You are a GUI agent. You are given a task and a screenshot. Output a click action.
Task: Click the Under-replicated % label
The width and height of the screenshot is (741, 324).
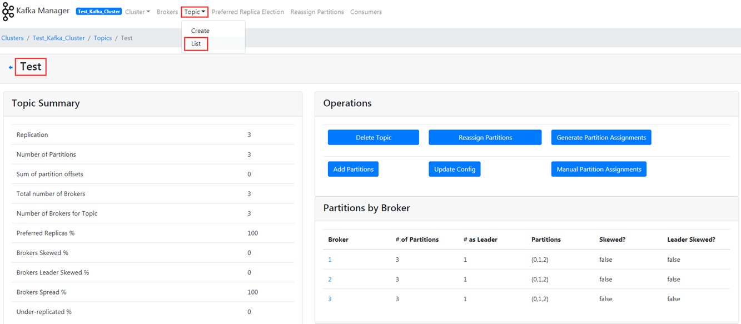pyautogui.click(x=44, y=312)
